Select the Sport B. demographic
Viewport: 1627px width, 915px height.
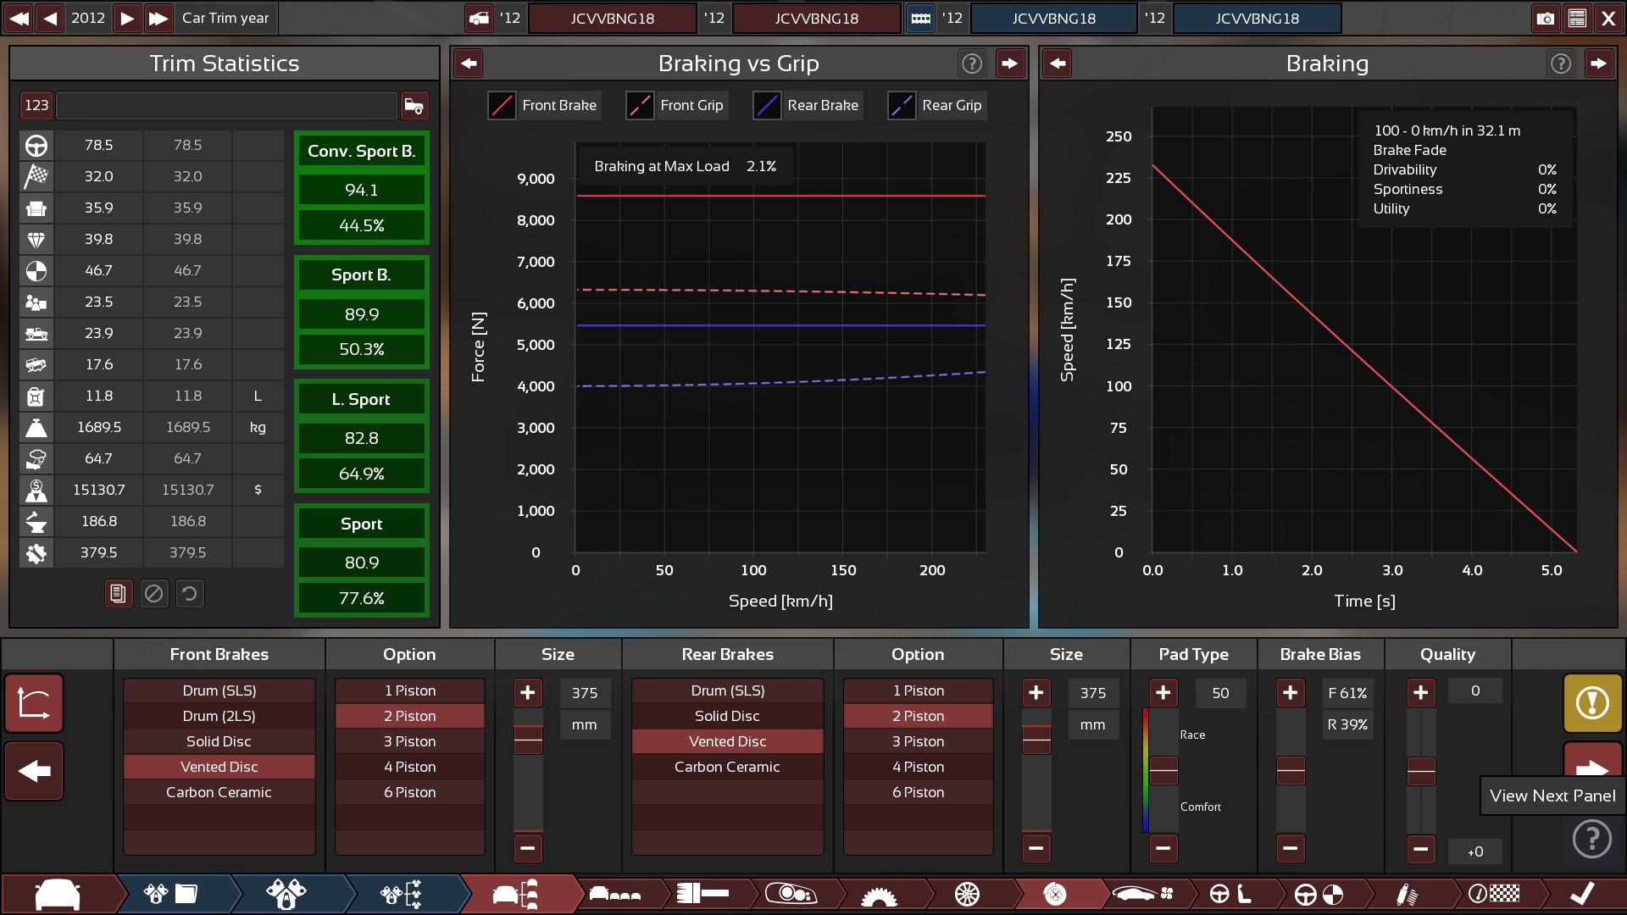[362, 312]
